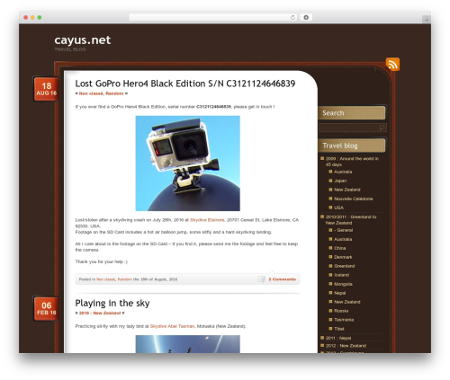Focus the sidebar search input field

[x=352, y=128]
